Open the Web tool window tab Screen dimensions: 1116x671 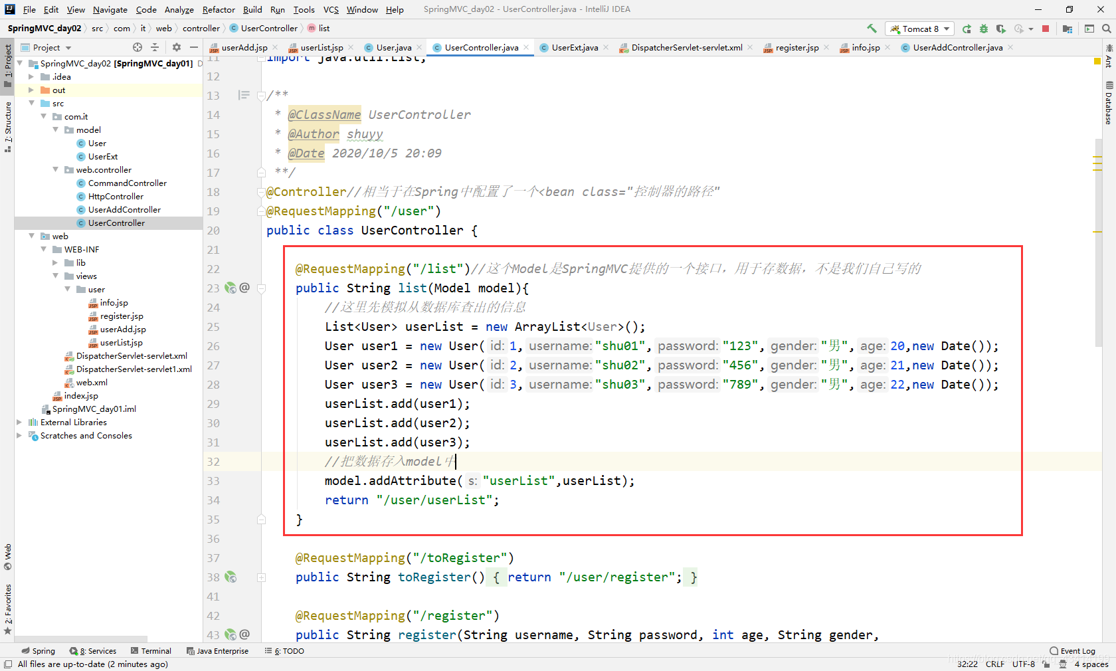7,557
